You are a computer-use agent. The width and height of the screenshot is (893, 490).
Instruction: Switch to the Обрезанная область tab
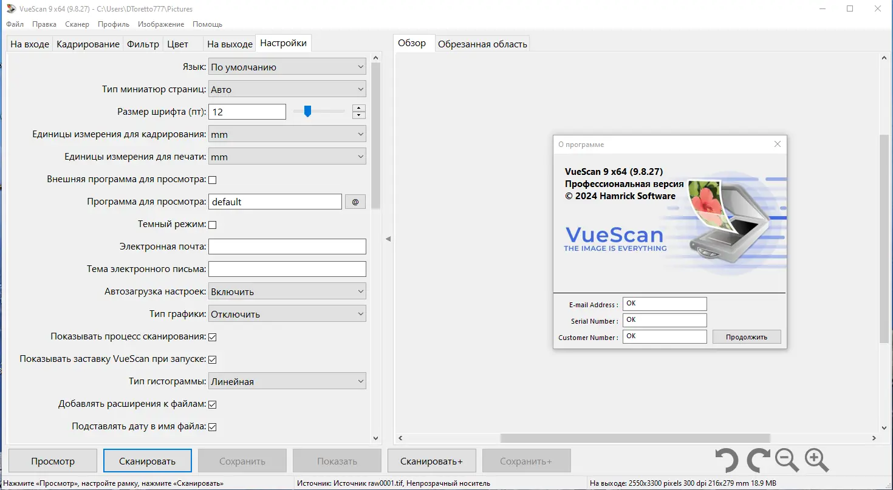[x=482, y=43]
